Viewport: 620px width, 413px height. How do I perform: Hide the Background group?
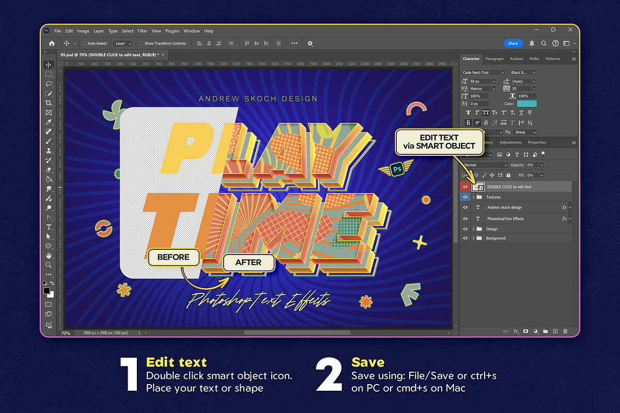[466, 239]
